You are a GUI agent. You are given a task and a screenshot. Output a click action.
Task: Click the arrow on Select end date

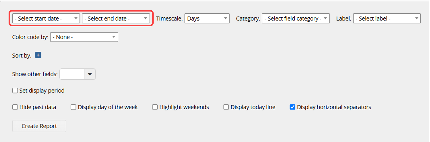(145, 18)
